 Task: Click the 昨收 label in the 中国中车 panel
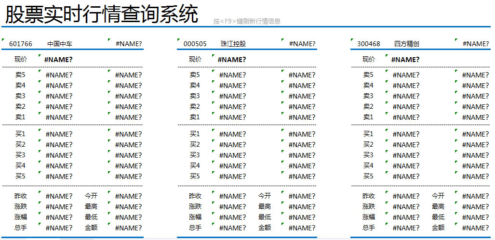point(21,196)
